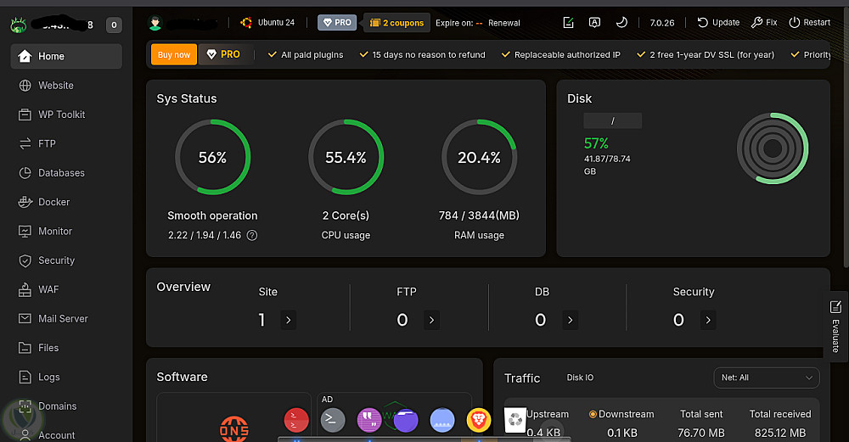This screenshot has height=442, width=849.
Task: Open Mail Server in the sidebar
Action: [x=66, y=319]
